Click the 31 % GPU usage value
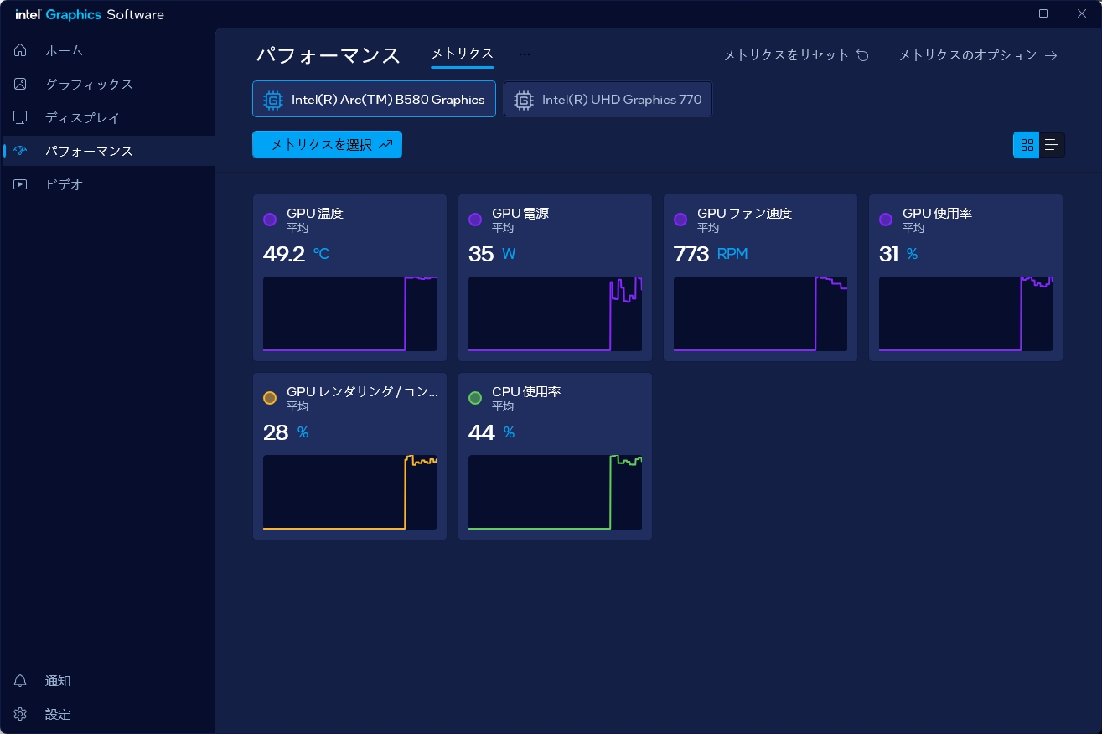1102x734 pixels. pyautogui.click(x=898, y=254)
